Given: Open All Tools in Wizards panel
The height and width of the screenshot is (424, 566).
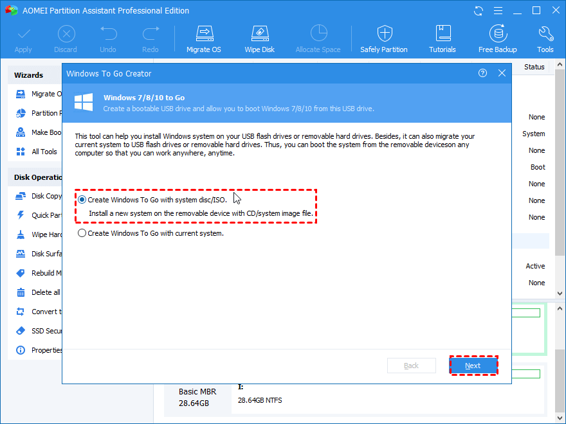Looking at the screenshot, I should (x=37, y=152).
